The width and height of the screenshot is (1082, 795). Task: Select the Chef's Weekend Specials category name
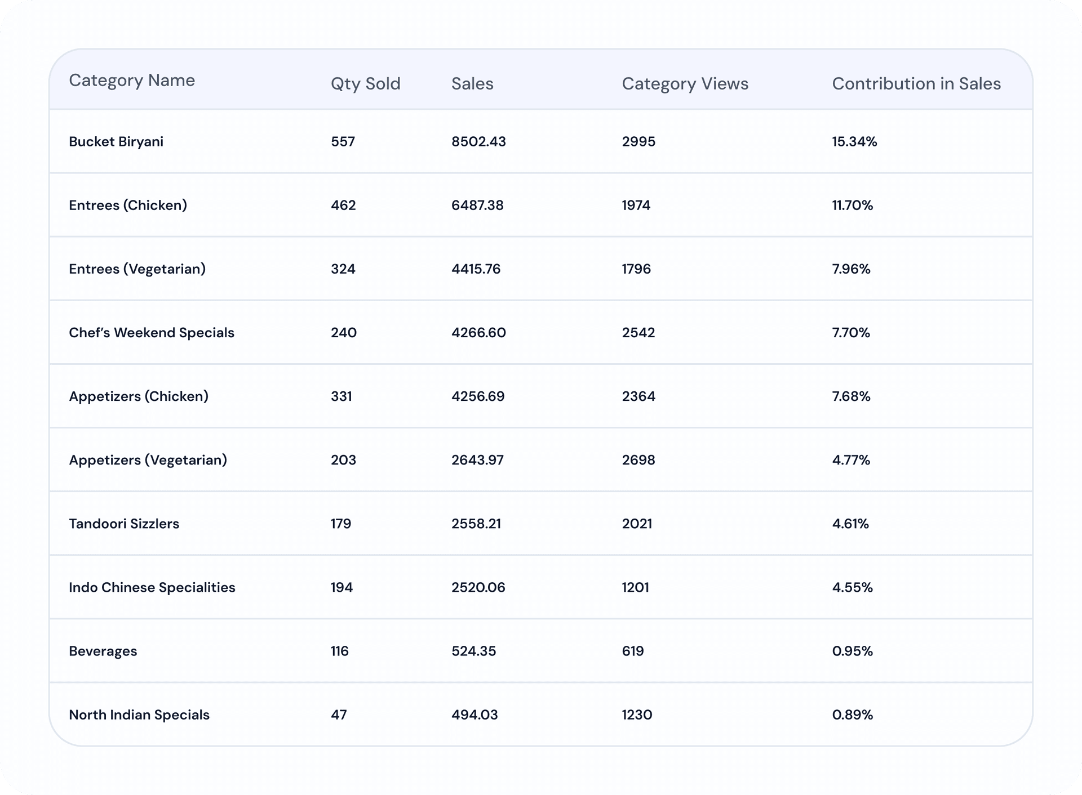click(152, 333)
